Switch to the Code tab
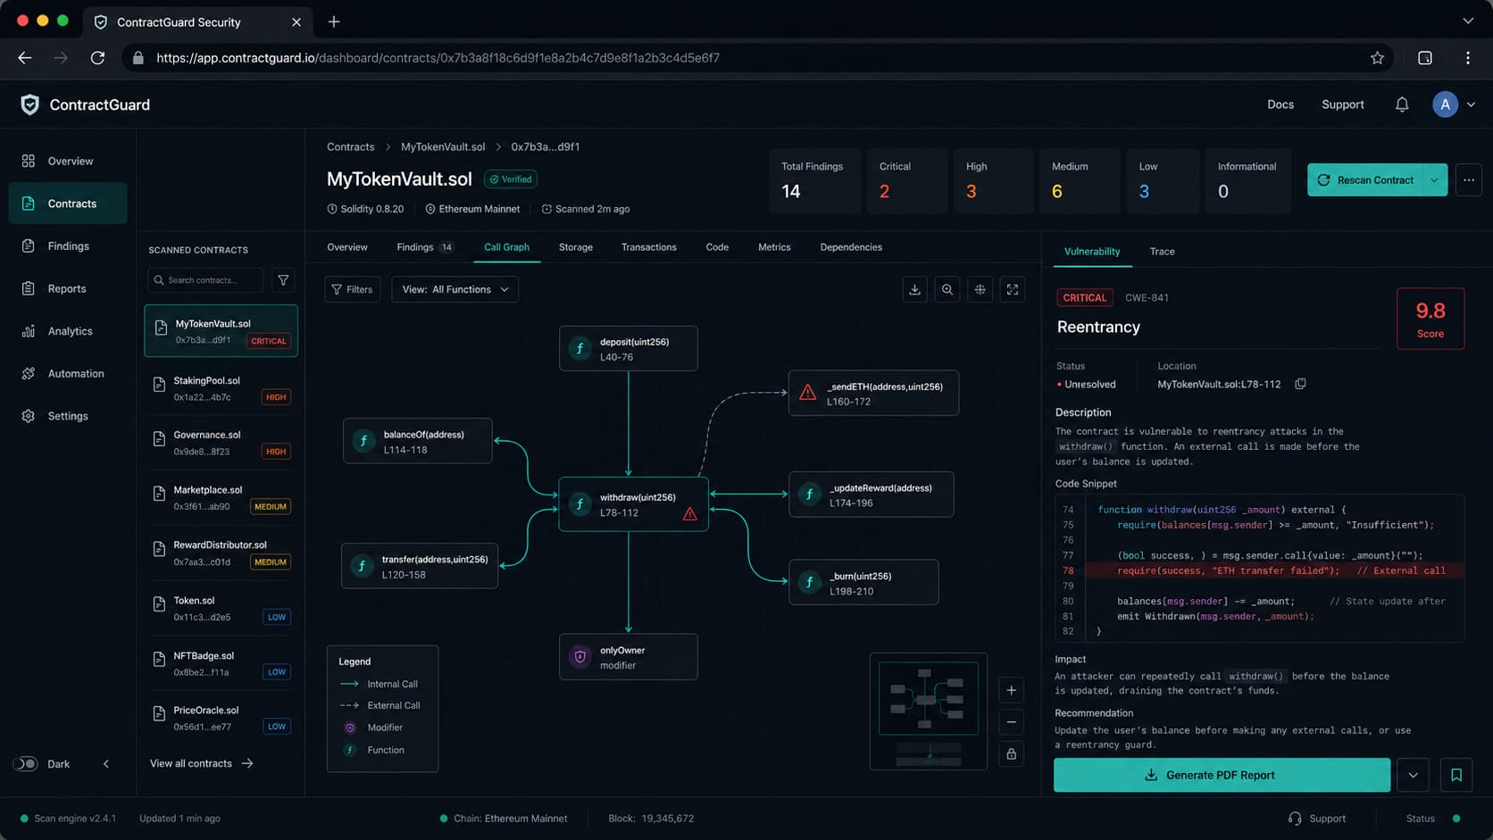 (x=717, y=247)
